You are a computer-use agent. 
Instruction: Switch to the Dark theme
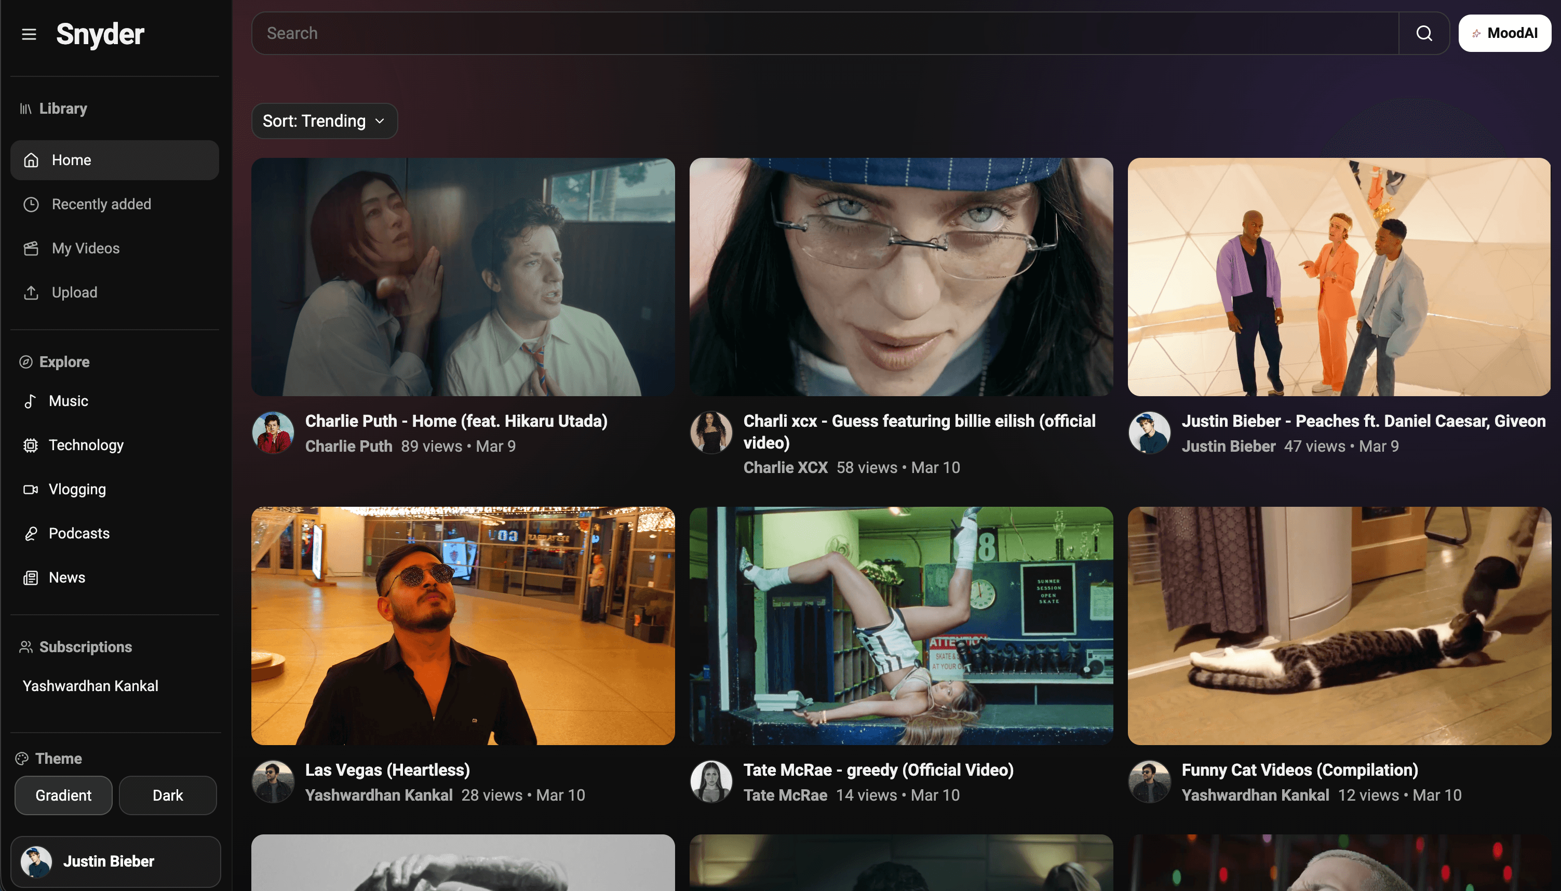pyautogui.click(x=168, y=795)
